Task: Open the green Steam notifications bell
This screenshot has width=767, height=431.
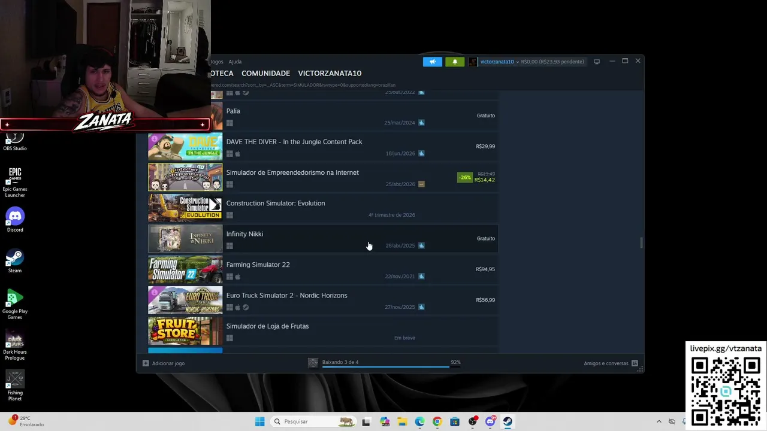Action: [454, 62]
